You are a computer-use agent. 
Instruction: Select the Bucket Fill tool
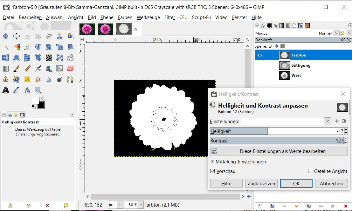coord(70,57)
